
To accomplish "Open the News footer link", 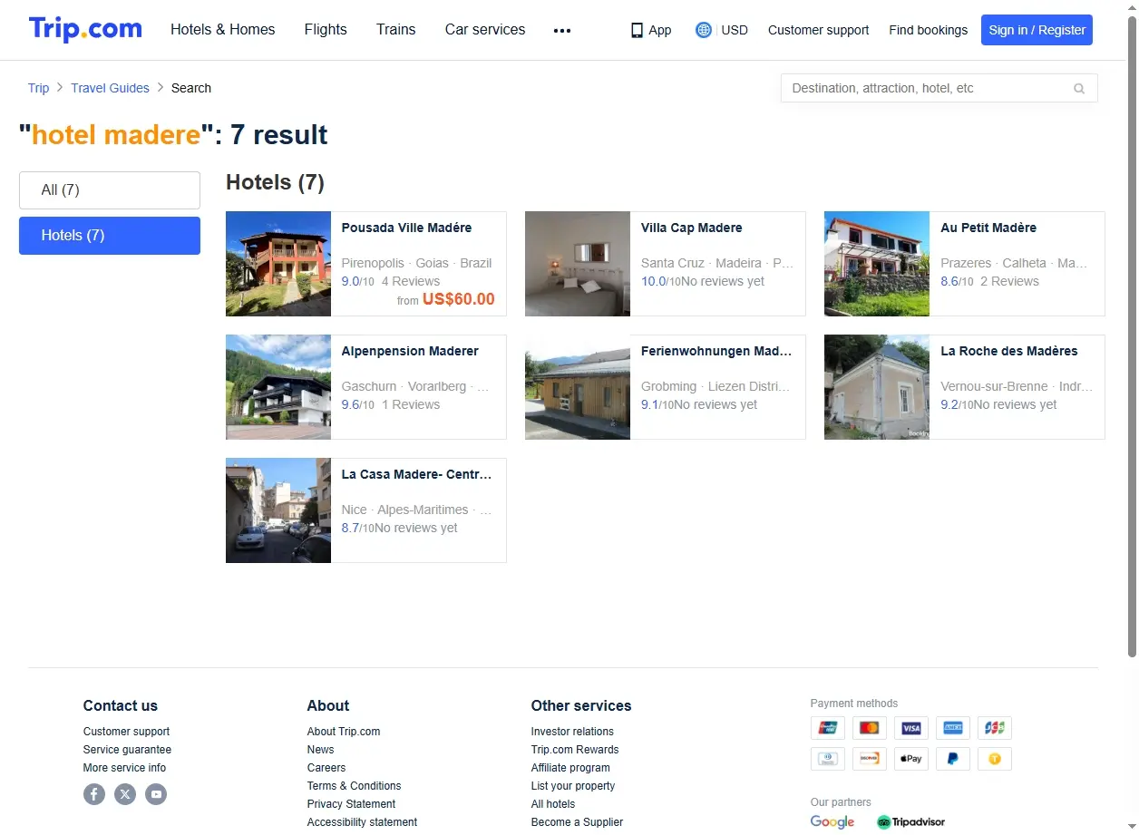I will coord(320,750).
